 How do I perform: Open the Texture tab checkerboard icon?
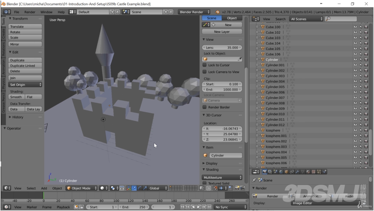point(313,172)
